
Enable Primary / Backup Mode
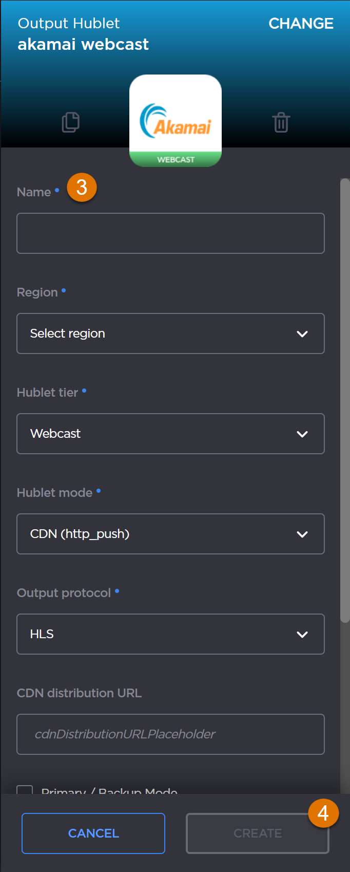click(x=24, y=791)
